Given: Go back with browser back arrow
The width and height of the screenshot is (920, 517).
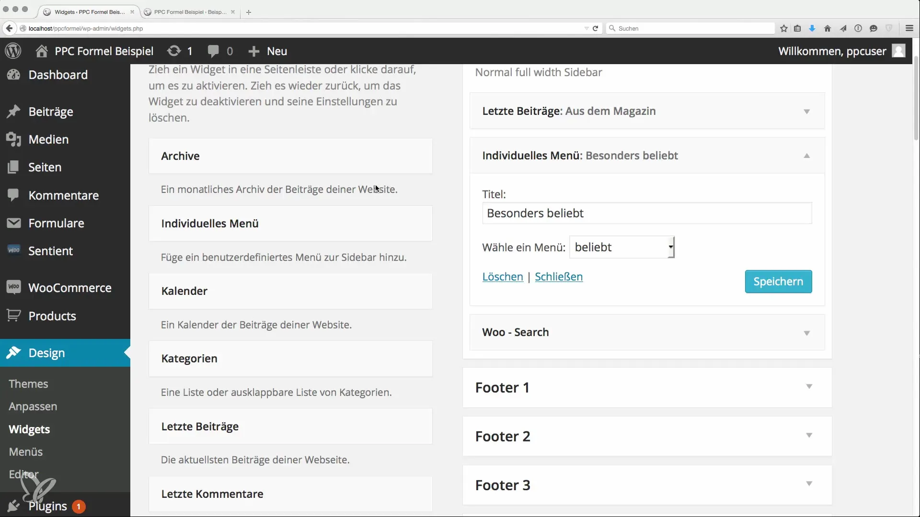Looking at the screenshot, I should 9,28.
